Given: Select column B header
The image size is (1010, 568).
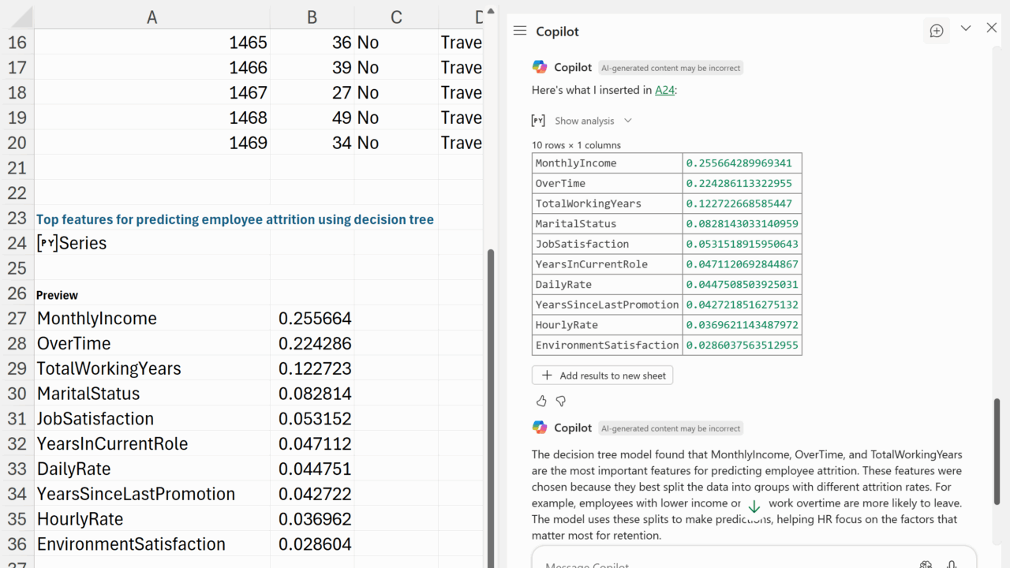Looking at the screenshot, I should 312,17.
